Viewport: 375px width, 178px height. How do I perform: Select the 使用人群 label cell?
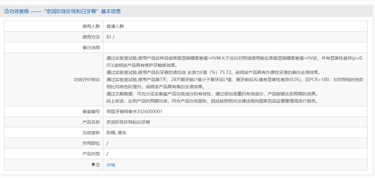pyautogui.click(x=91, y=26)
